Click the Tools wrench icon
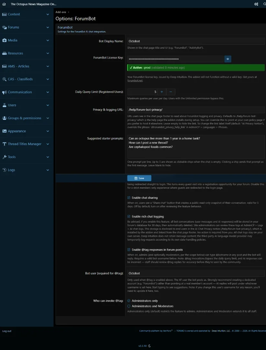266x350 pixels. (5, 157)
